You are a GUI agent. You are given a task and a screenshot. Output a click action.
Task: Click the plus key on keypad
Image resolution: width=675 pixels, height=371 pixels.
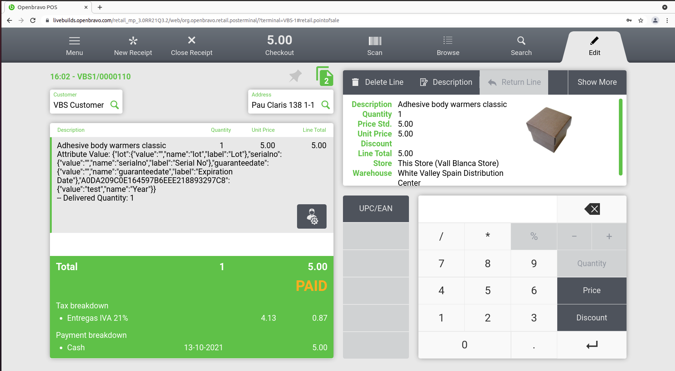pos(609,236)
